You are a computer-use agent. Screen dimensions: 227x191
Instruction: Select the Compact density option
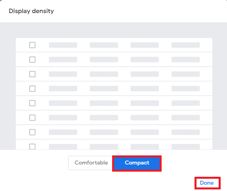coord(137,163)
